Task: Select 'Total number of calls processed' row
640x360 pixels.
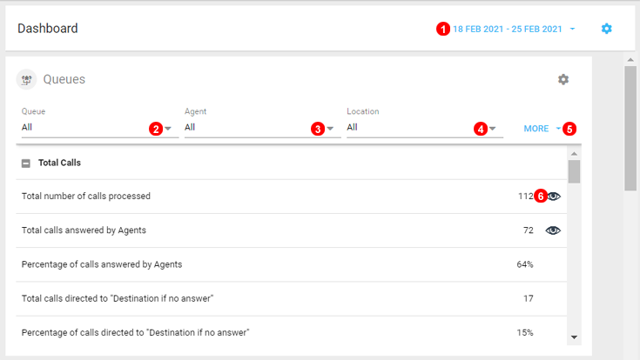Action: pos(292,197)
